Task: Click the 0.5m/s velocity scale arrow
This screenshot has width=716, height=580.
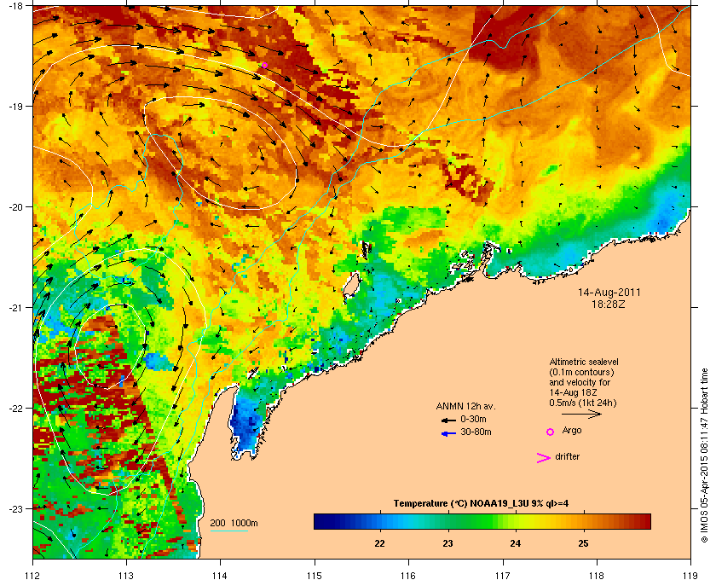Action: (581, 415)
